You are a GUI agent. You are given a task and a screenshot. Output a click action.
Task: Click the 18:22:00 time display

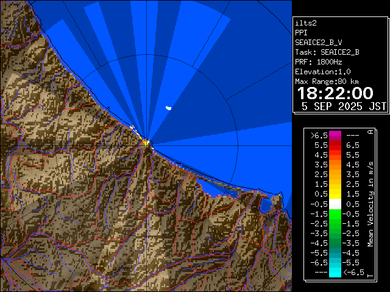pos(335,93)
